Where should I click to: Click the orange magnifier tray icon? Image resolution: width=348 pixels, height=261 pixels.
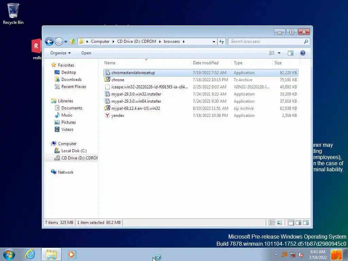[x=284, y=255]
